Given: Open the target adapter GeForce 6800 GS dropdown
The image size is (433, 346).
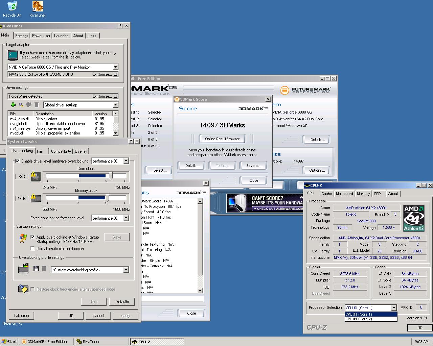Looking at the screenshot, I should [x=115, y=67].
